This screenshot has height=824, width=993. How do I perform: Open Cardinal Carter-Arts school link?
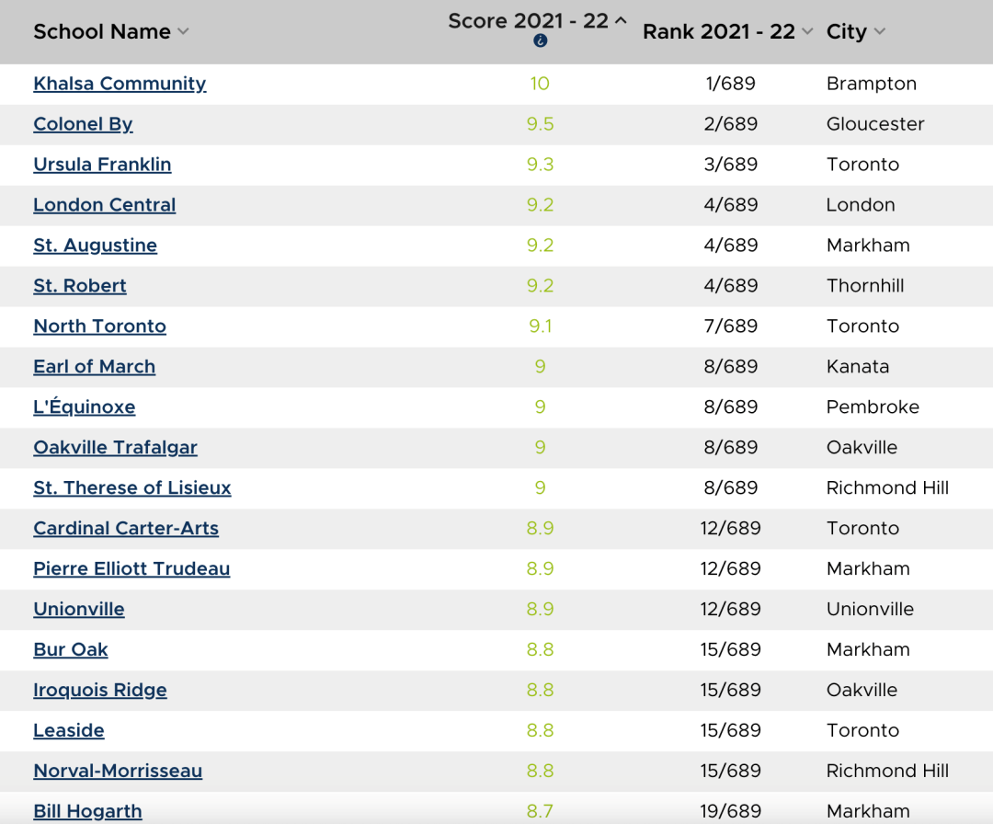(126, 529)
